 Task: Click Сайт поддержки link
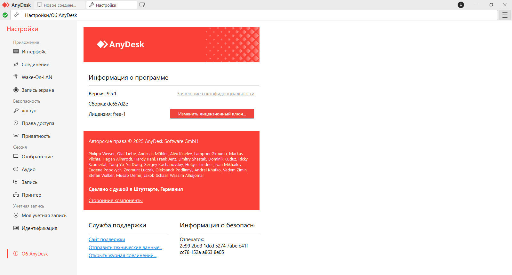[x=107, y=240]
